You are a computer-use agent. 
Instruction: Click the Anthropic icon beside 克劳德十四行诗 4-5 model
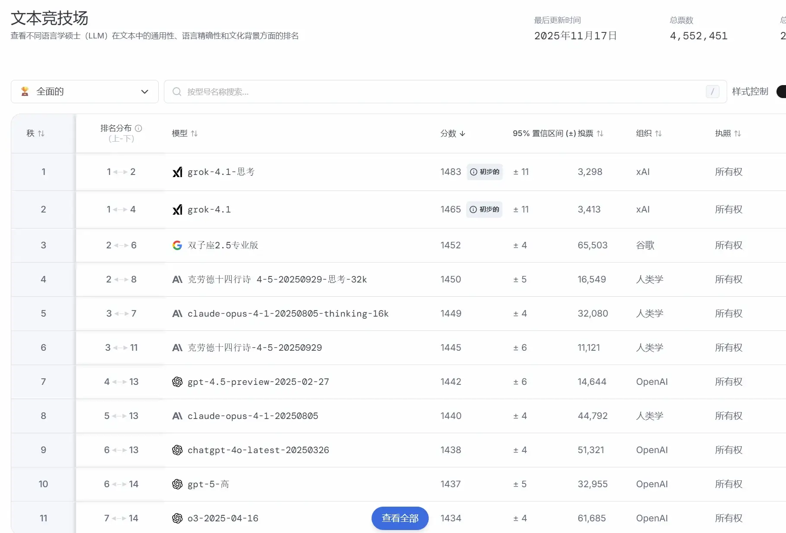(177, 279)
